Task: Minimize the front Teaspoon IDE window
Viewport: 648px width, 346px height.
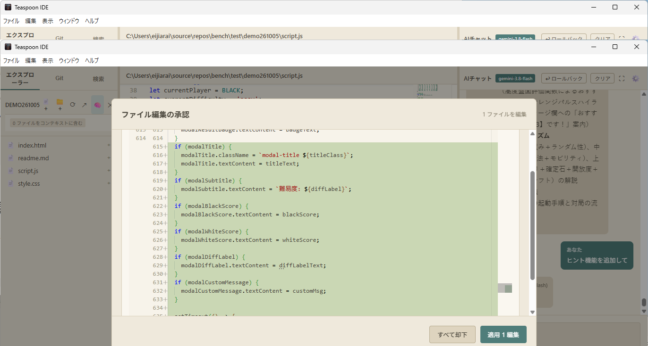Action: point(593,47)
